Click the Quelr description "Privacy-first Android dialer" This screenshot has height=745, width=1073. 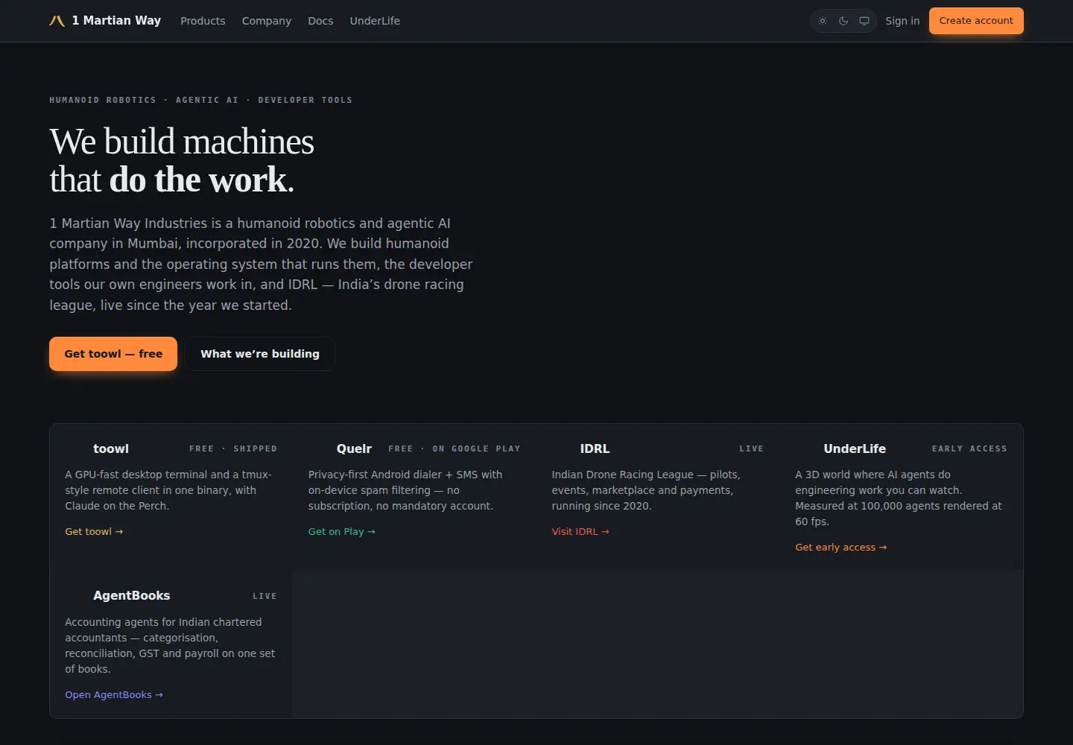tap(405, 490)
